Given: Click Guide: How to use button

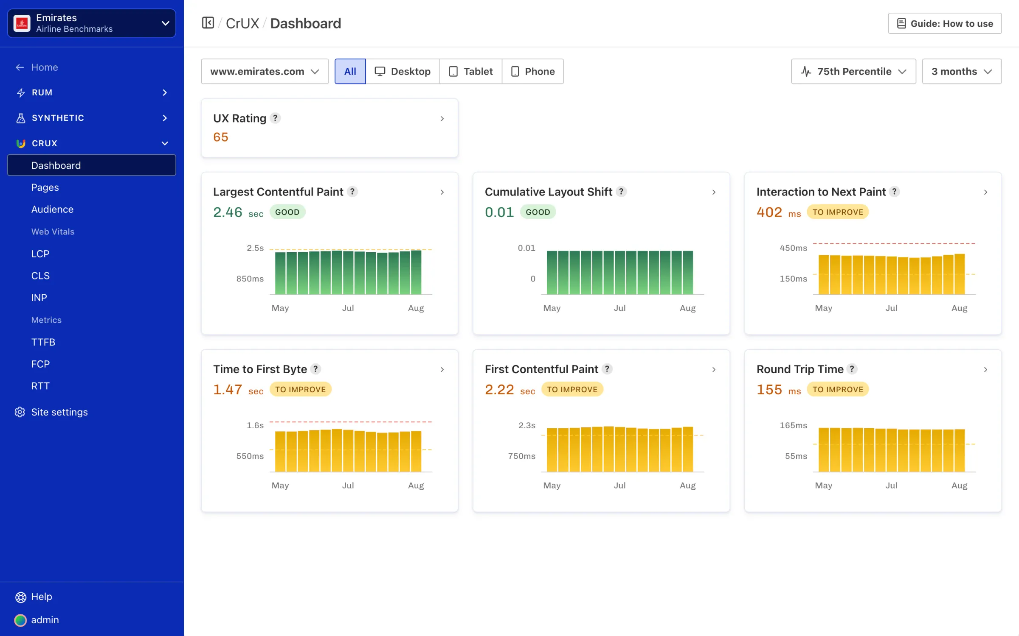Looking at the screenshot, I should [945, 24].
